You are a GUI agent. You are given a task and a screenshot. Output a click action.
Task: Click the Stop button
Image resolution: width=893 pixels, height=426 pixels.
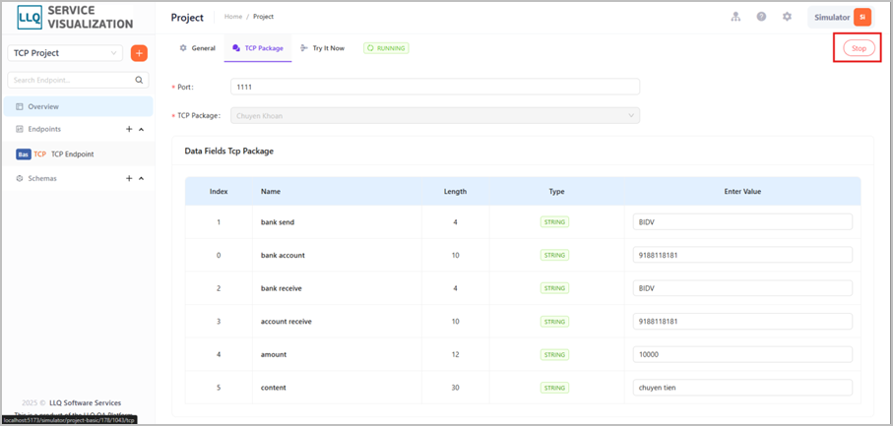point(859,48)
